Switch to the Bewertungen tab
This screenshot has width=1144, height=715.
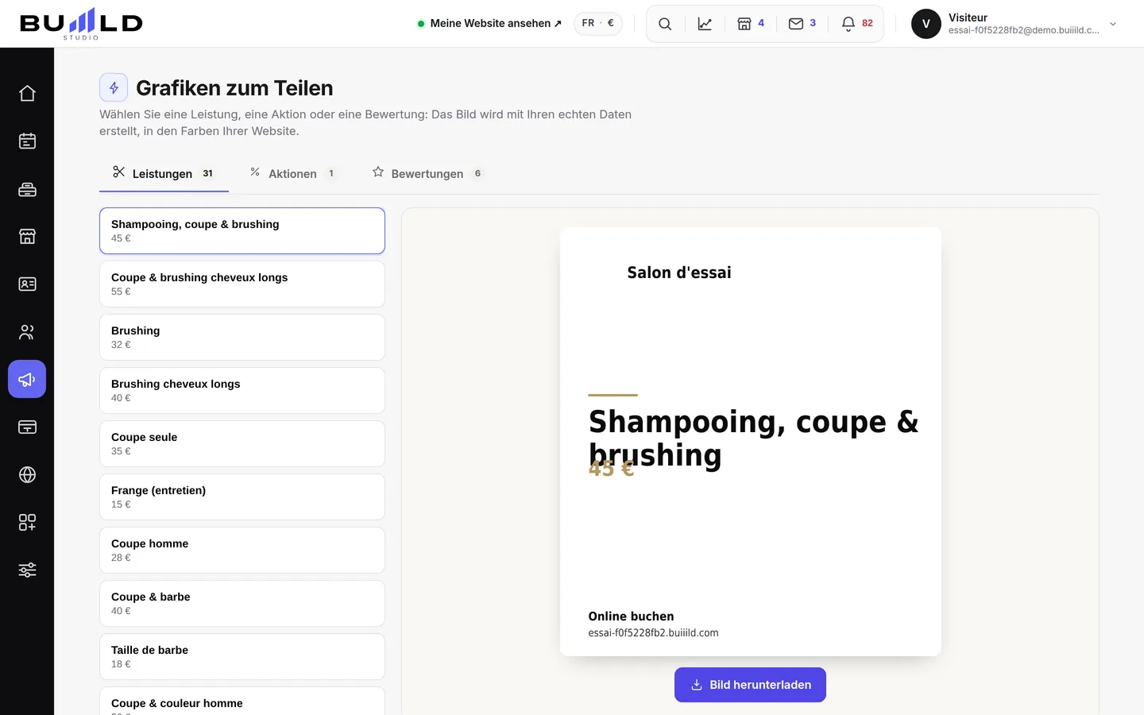coord(428,173)
